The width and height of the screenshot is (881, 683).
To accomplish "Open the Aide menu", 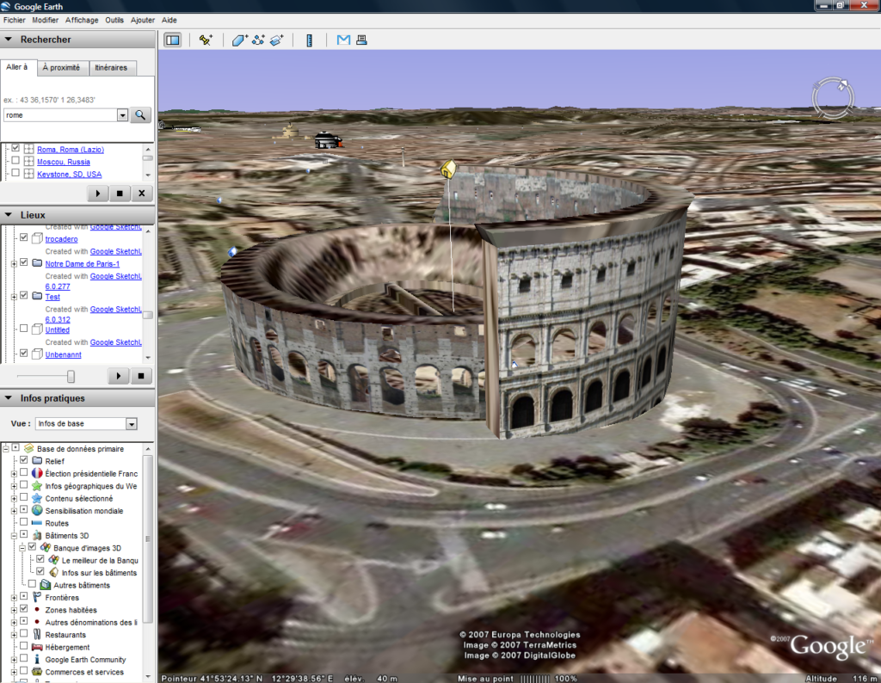I will 169,20.
